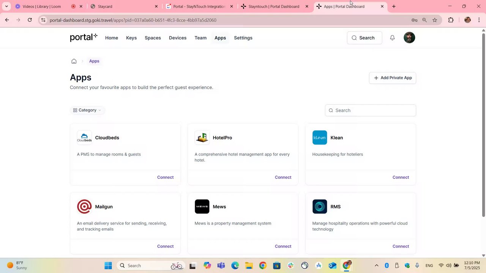
Task: Click the Mews app logo
Action: 202,207
